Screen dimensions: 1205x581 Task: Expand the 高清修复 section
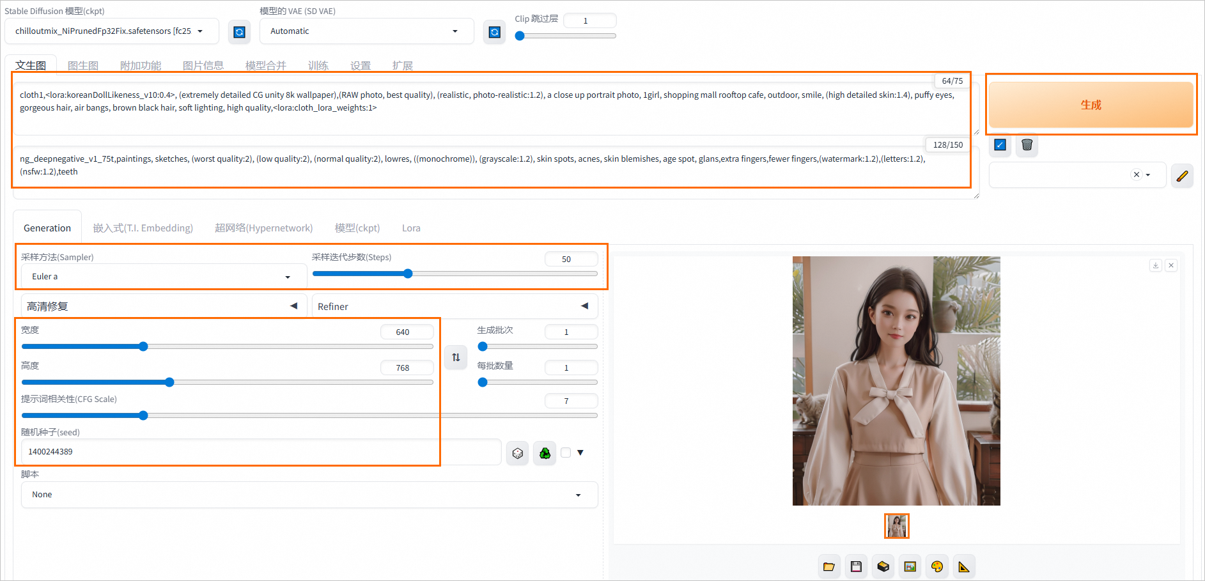(x=164, y=306)
